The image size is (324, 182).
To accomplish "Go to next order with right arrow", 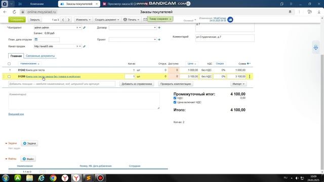I will [69, 20].
